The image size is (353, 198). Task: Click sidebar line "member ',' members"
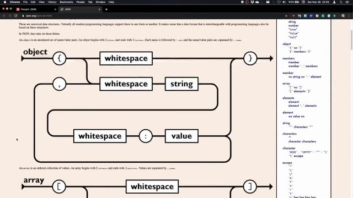coord(303,66)
